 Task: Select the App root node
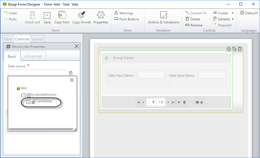pyautogui.click(x=22, y=88)
